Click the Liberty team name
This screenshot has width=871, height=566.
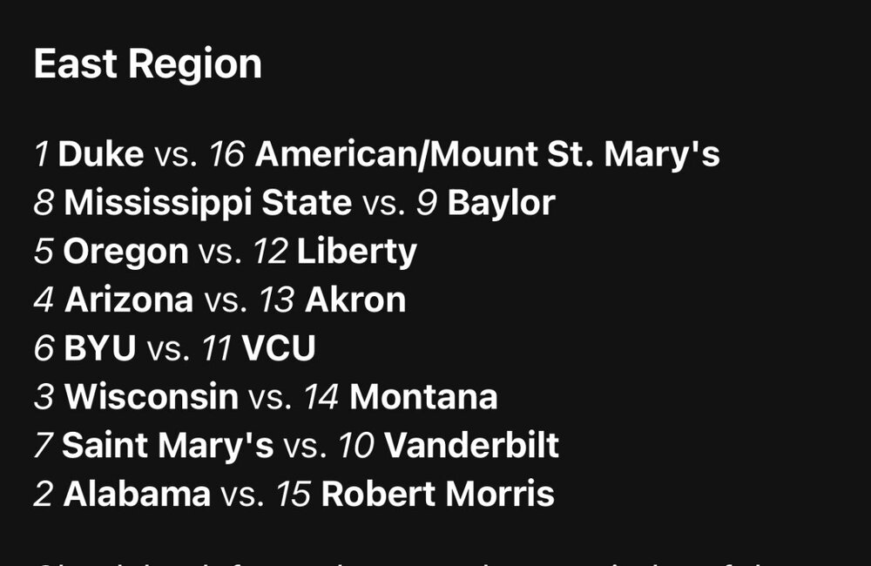(x=357, y=253)
